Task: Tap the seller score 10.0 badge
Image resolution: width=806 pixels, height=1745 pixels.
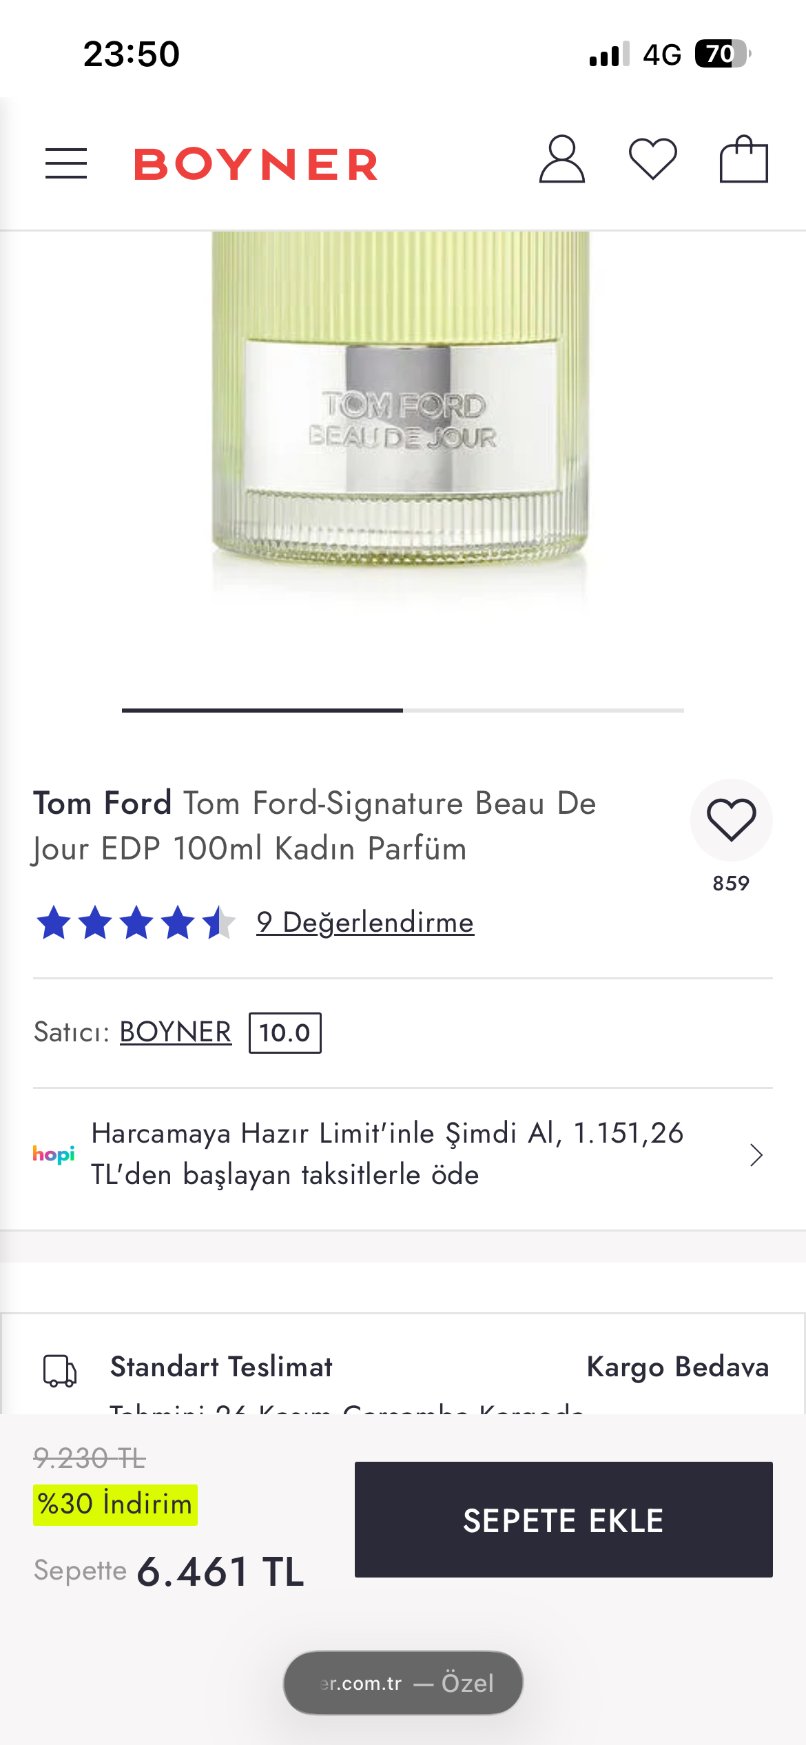Action: (285, 1033)
